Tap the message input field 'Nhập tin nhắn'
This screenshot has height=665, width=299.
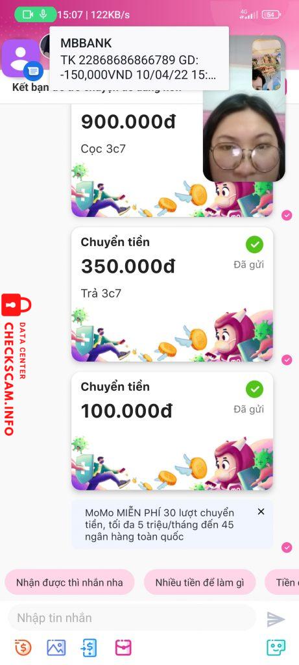pos(132,618)
